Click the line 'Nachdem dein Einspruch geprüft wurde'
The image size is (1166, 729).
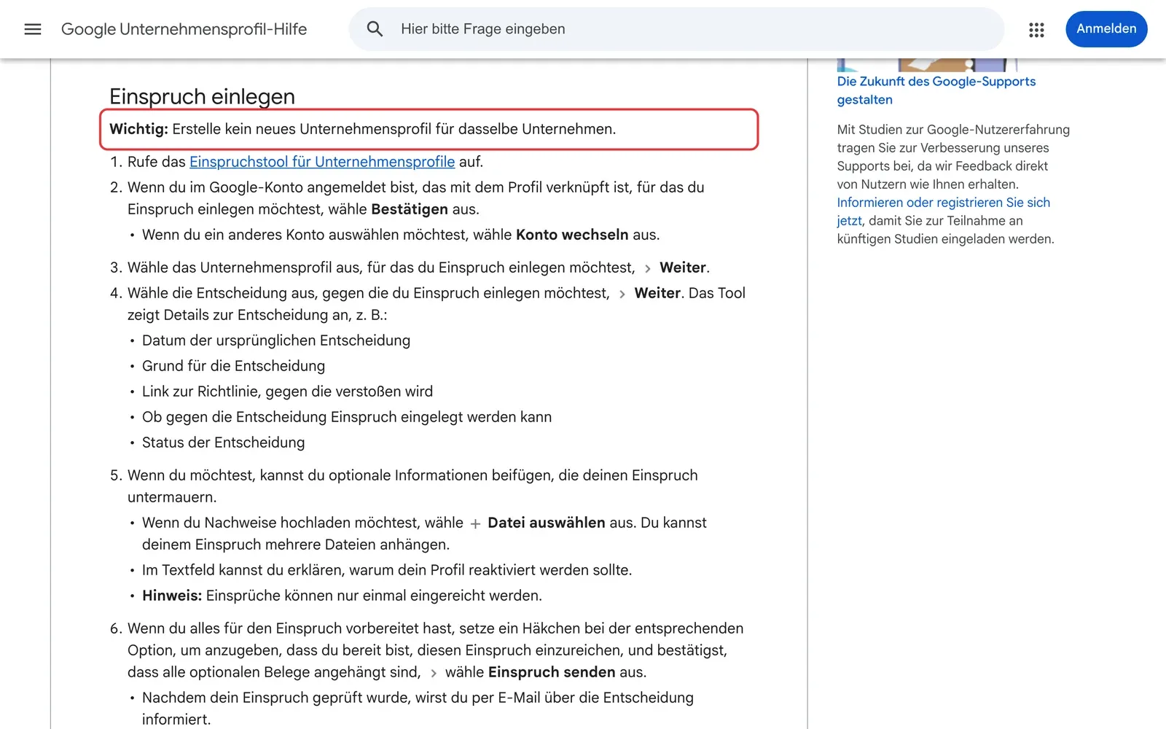(x=418, y=709)
